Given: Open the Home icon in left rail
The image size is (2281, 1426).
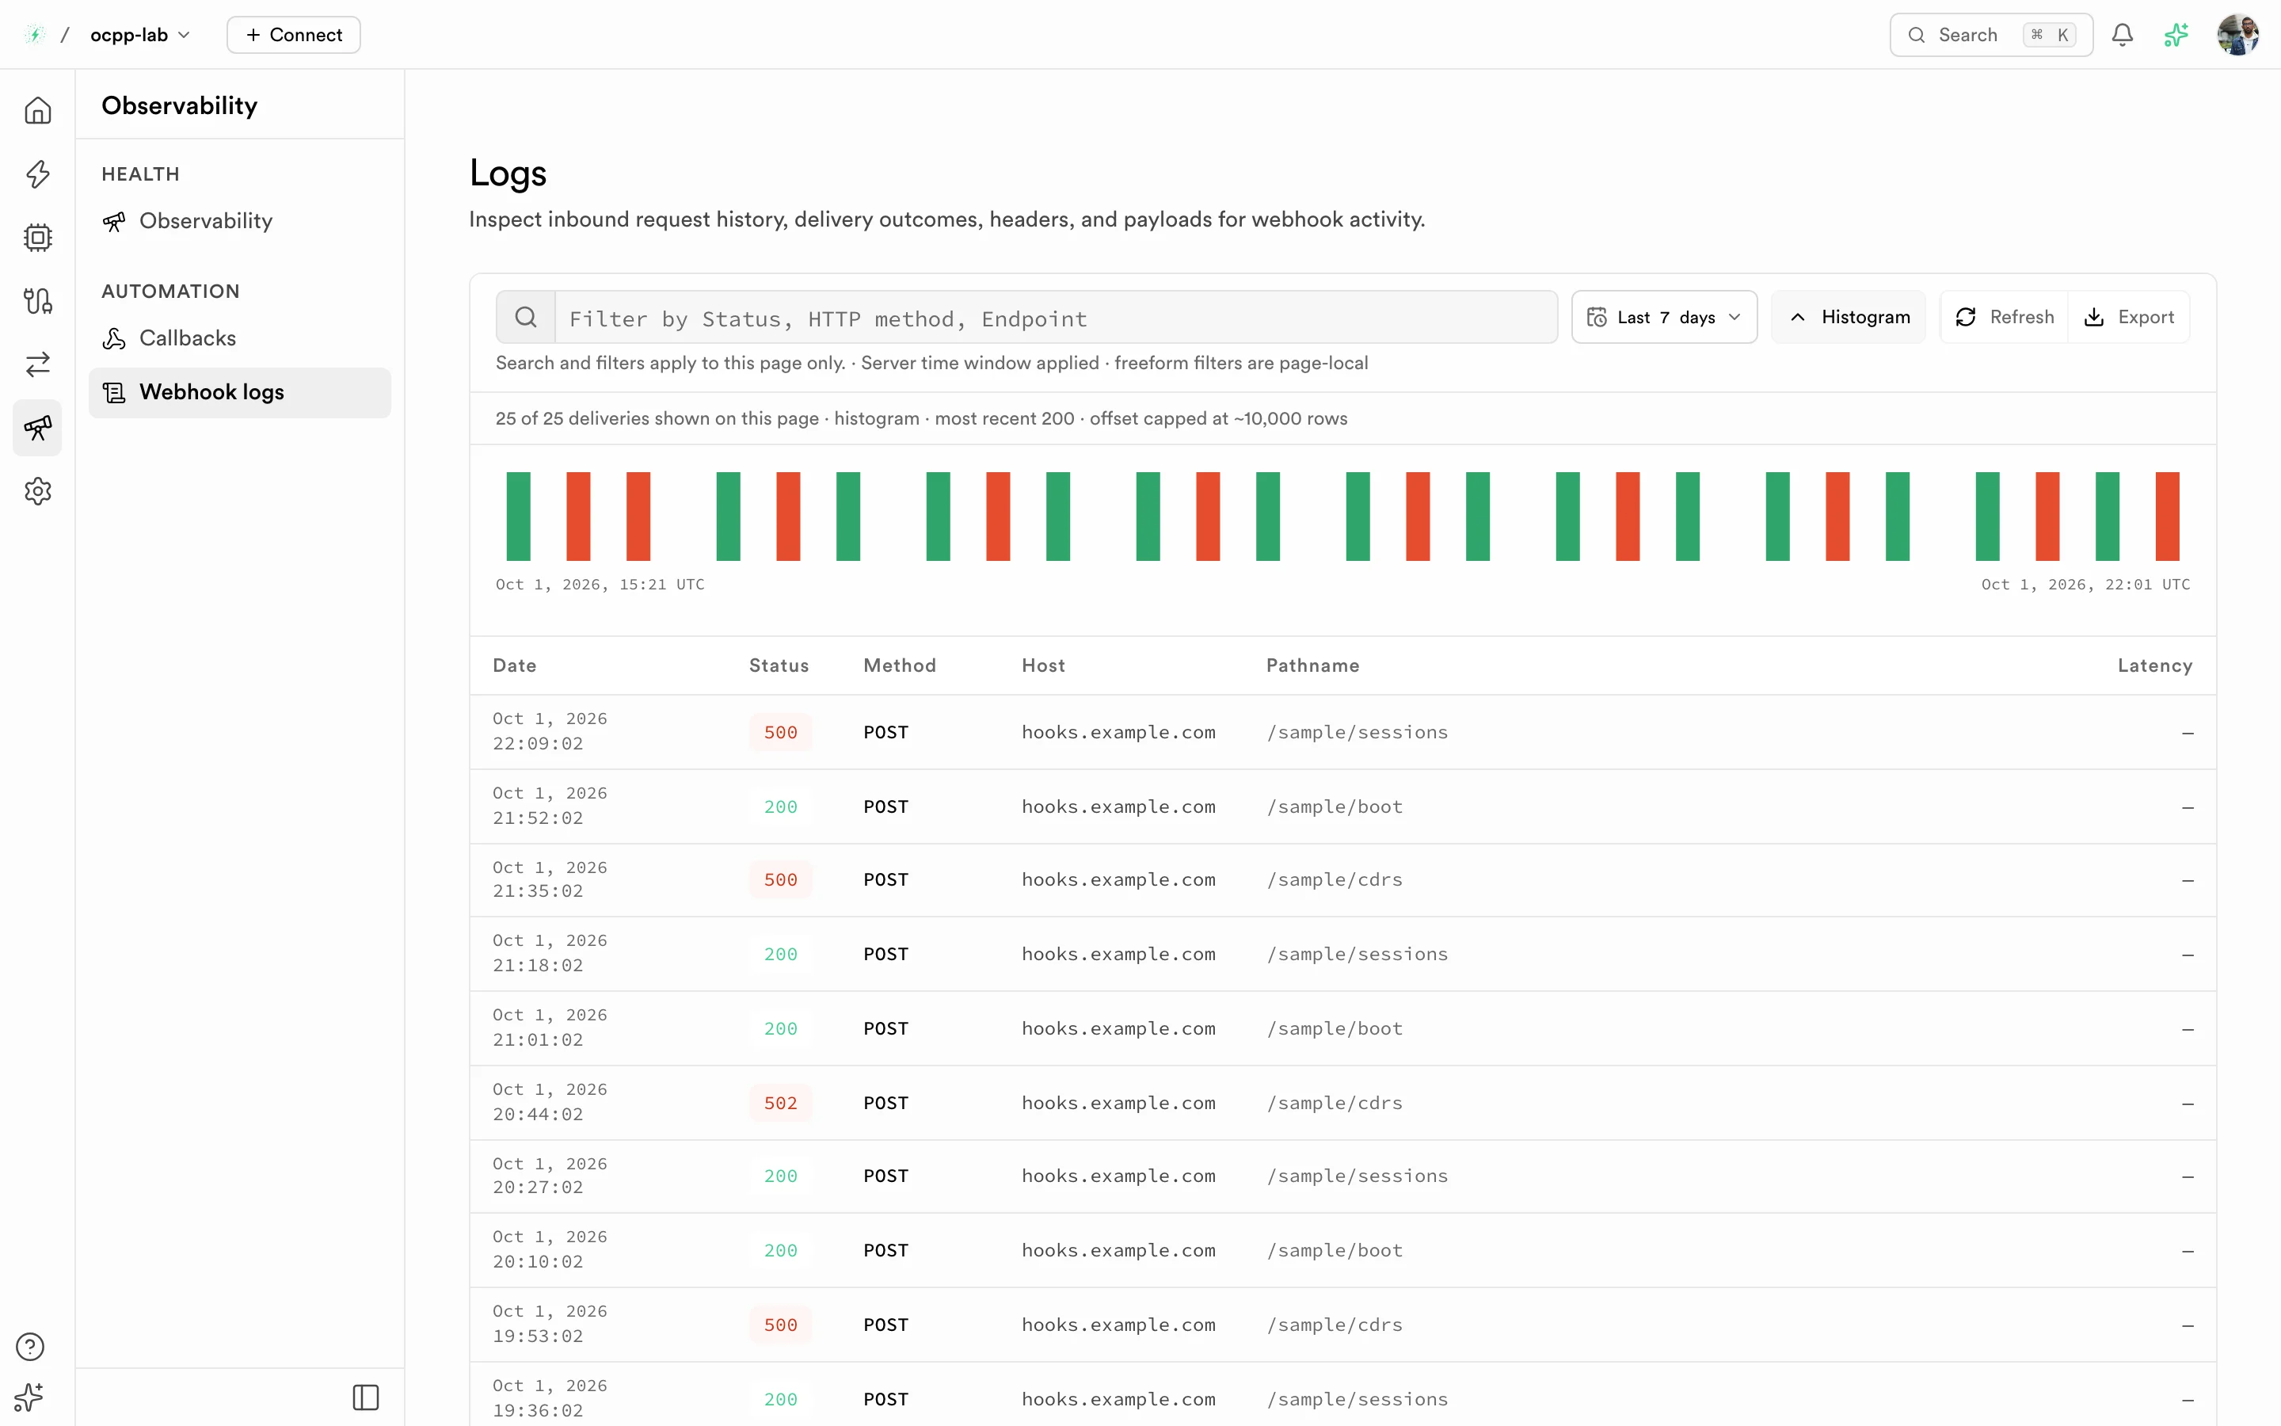Looking at the screenshot, I should point(38,110).
